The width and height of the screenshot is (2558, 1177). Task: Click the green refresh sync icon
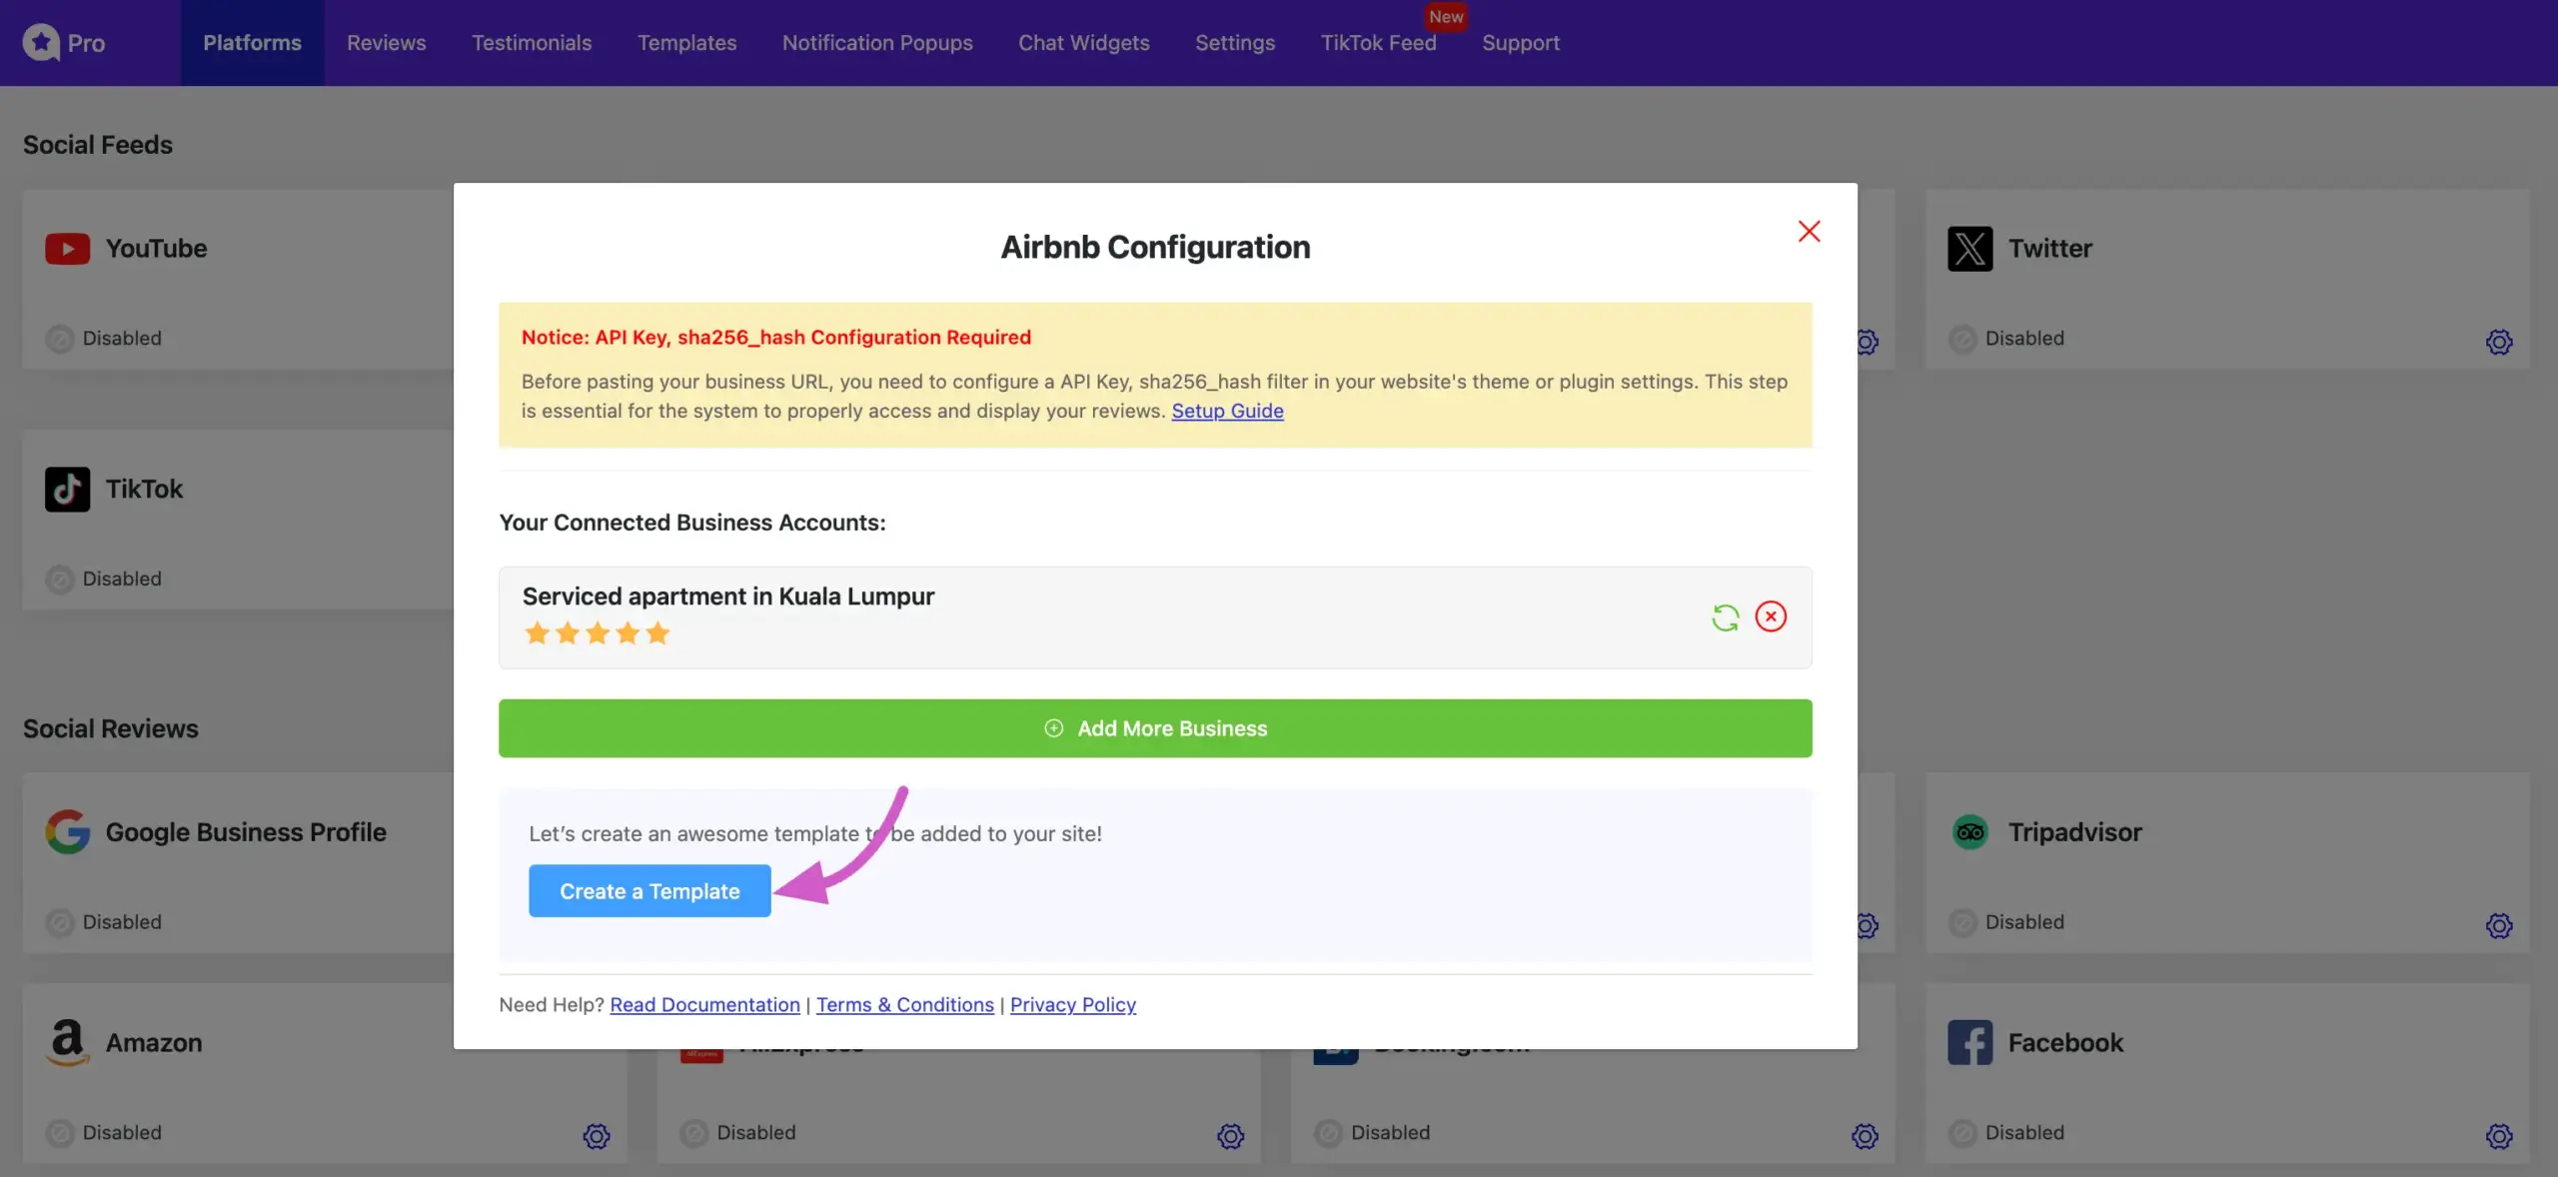coord(1725,617)
